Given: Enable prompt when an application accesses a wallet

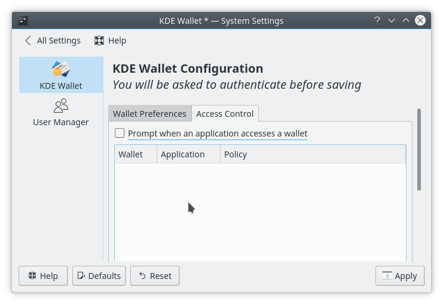Looking at the screenshot, I should [120, 134].
